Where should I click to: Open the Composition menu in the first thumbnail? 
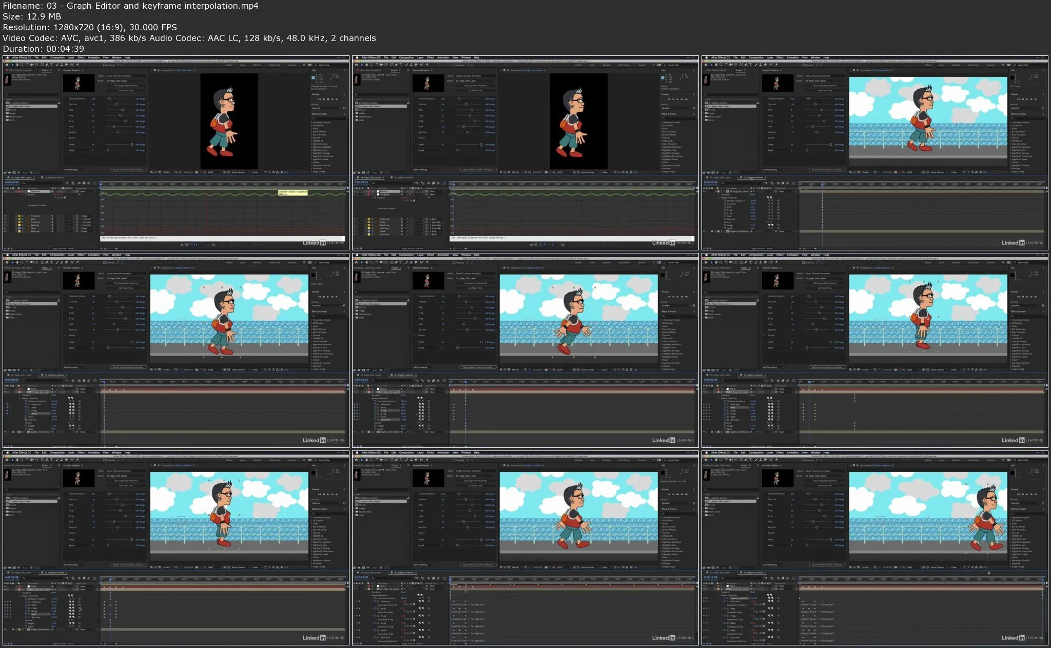tap(57, 57)
